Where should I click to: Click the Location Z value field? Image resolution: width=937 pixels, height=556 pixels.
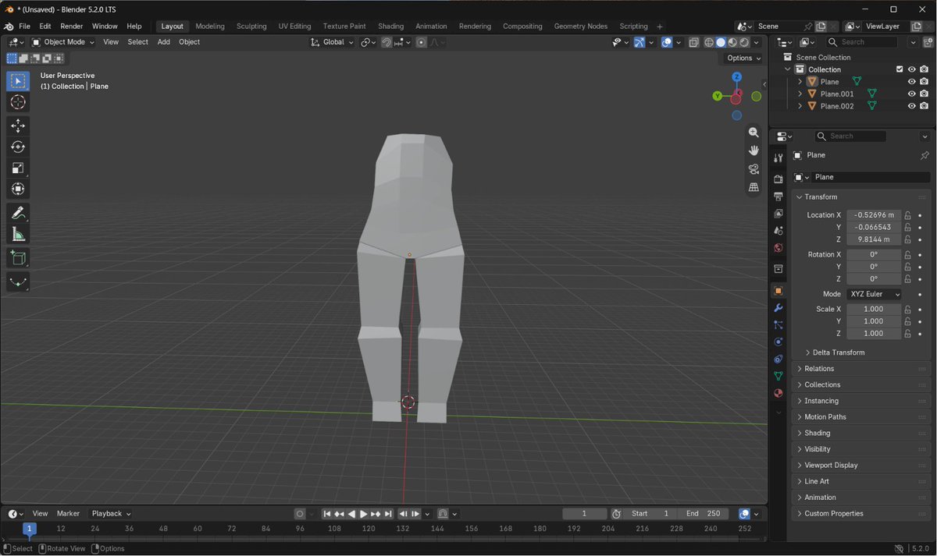874,239
